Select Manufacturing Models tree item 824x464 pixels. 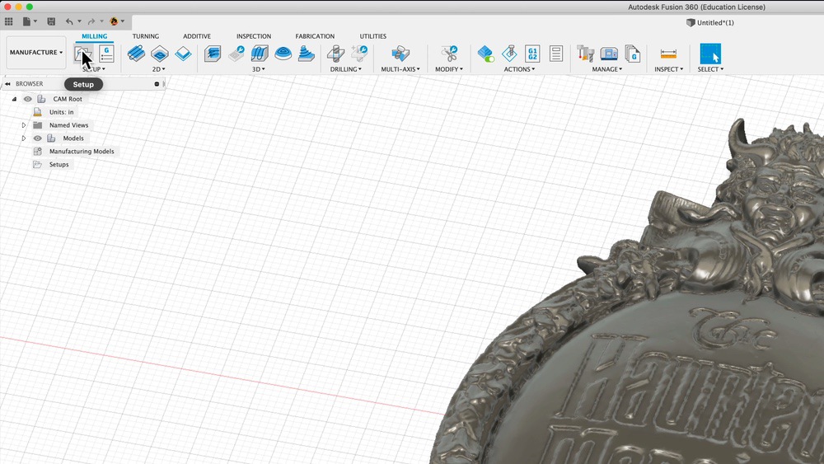[82, 152]
